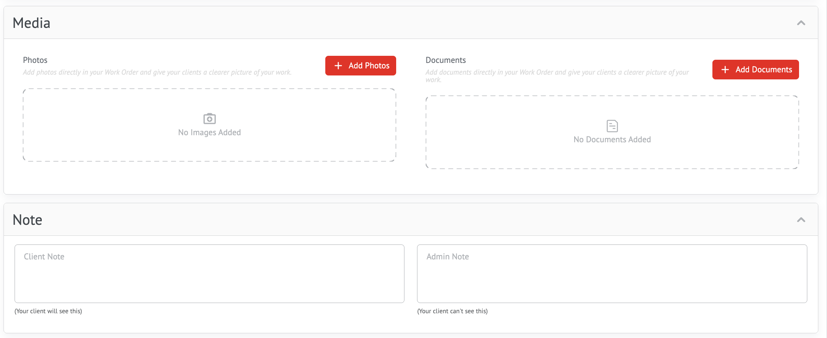Collapse the Note section chevron
Viewport: 827px width, 338px height.
coord(801,220)
